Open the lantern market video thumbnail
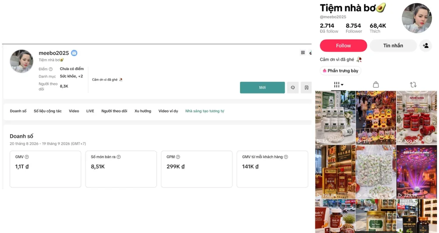The width and height of the screenshot is (439, 233). click(x=376, y=118)
